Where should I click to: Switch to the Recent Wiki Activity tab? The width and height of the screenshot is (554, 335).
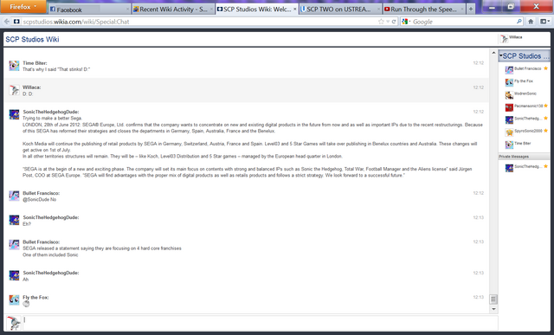pos(173,10)
